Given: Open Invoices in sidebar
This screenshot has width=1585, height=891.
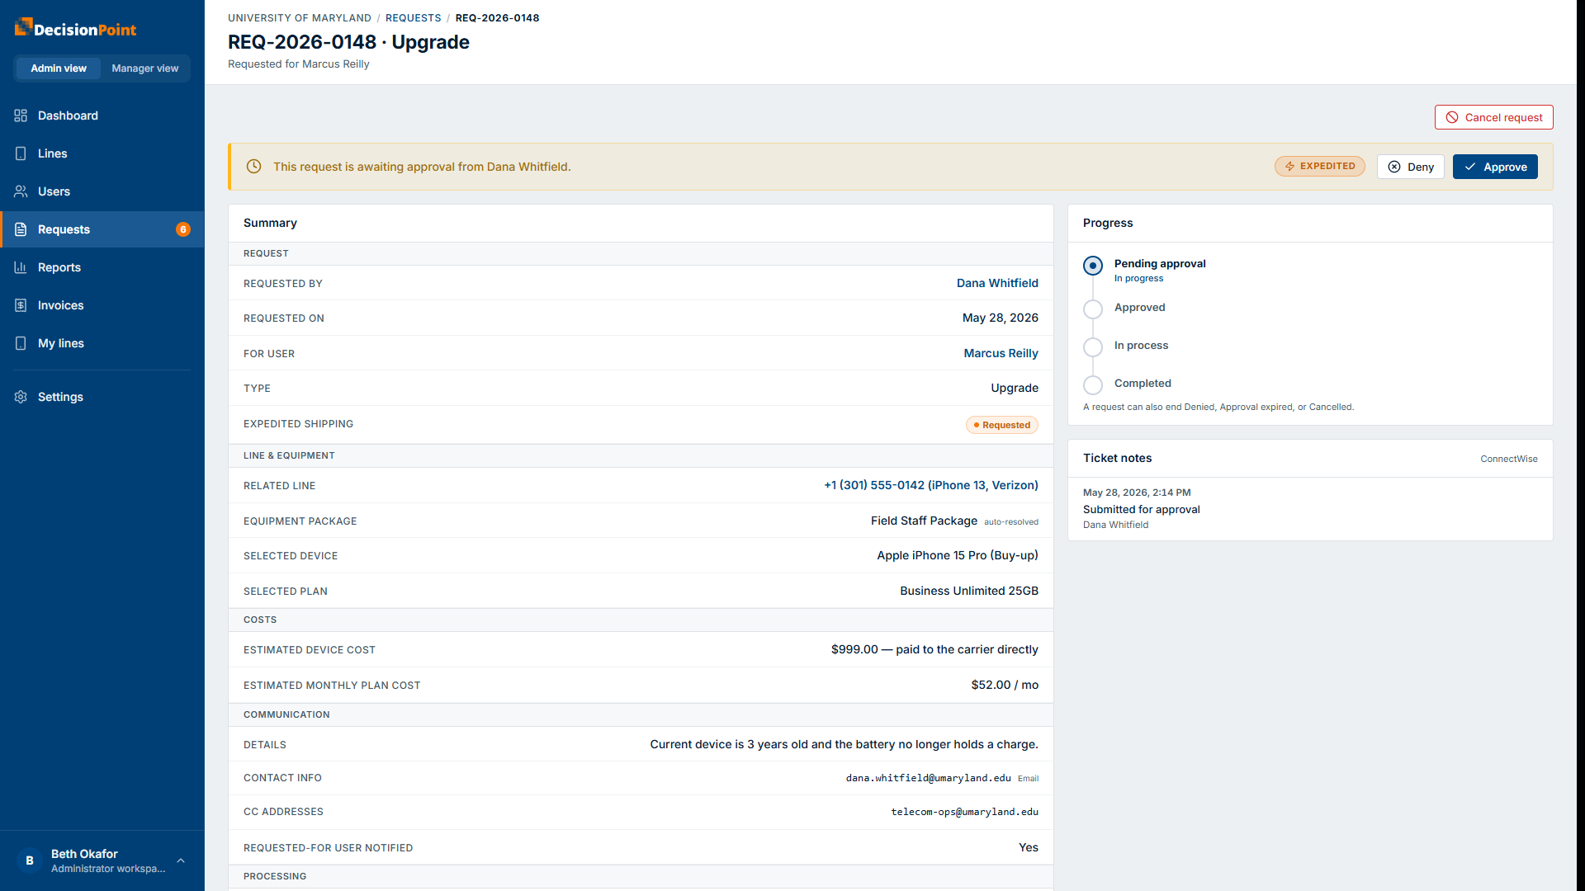Looking at the screenshot, I should pyautogui.click(x=102, y=305).
